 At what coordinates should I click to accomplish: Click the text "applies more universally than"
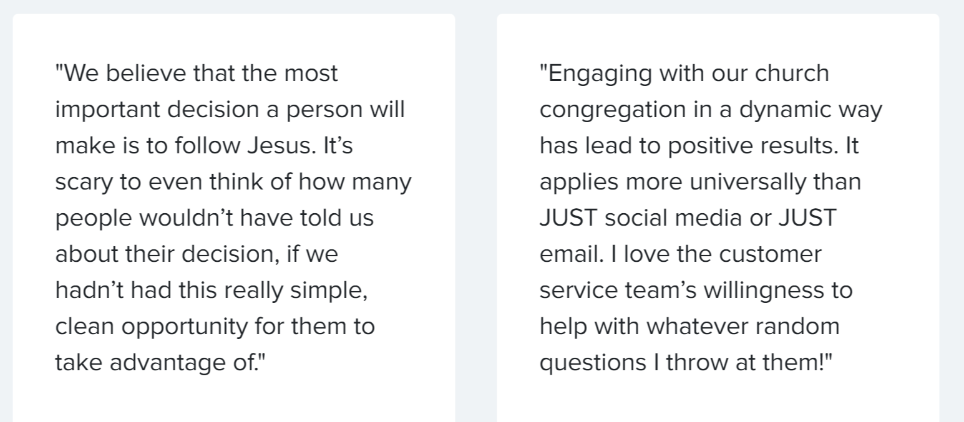click(x=700, y=182)
